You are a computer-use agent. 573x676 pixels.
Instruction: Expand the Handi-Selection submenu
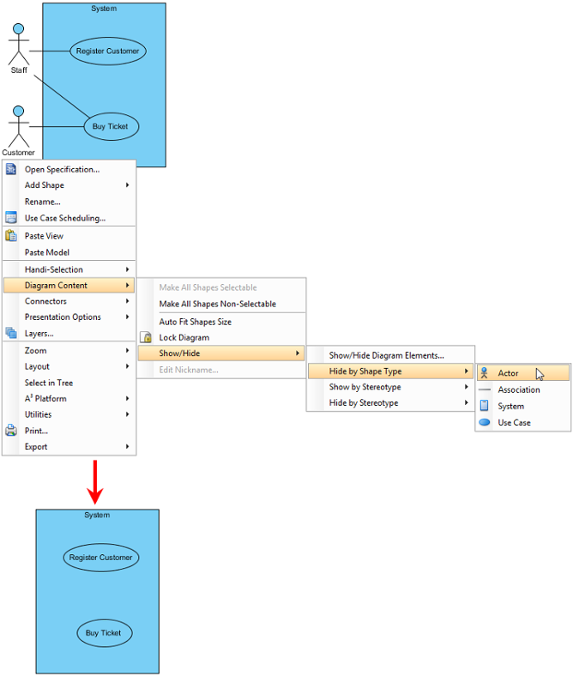coord(69,269)
